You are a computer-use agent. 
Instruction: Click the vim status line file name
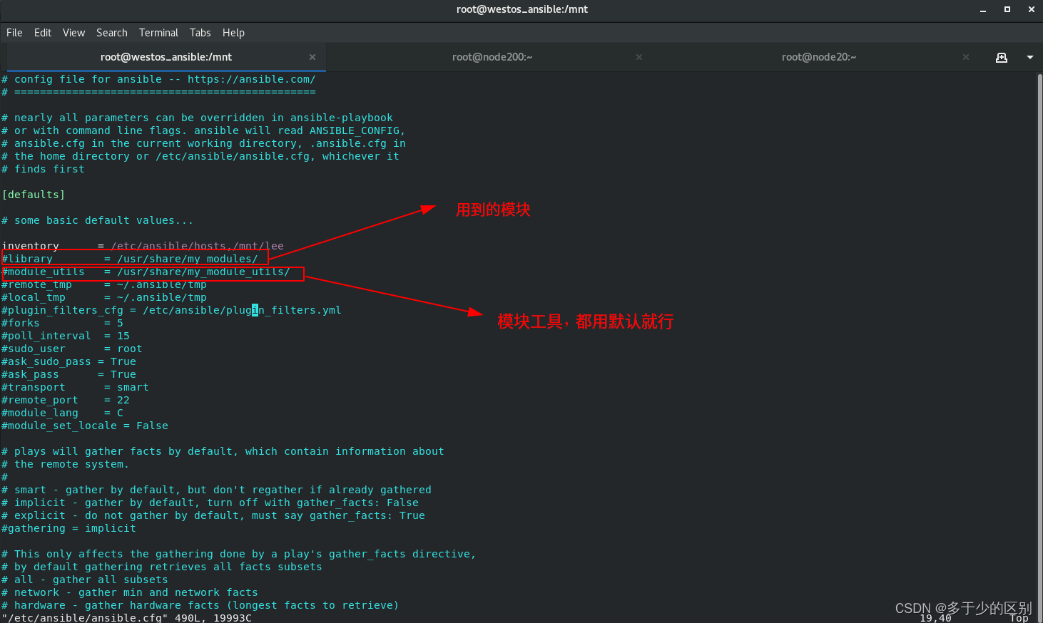coord(85,618)
